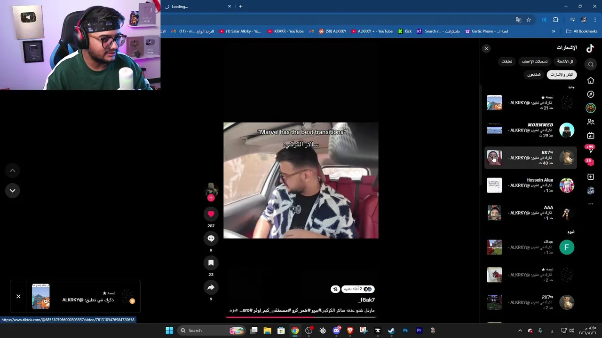Open OBS Studio from the taskbar
Screen dimensions: 602x338
[x=309, y=330]
